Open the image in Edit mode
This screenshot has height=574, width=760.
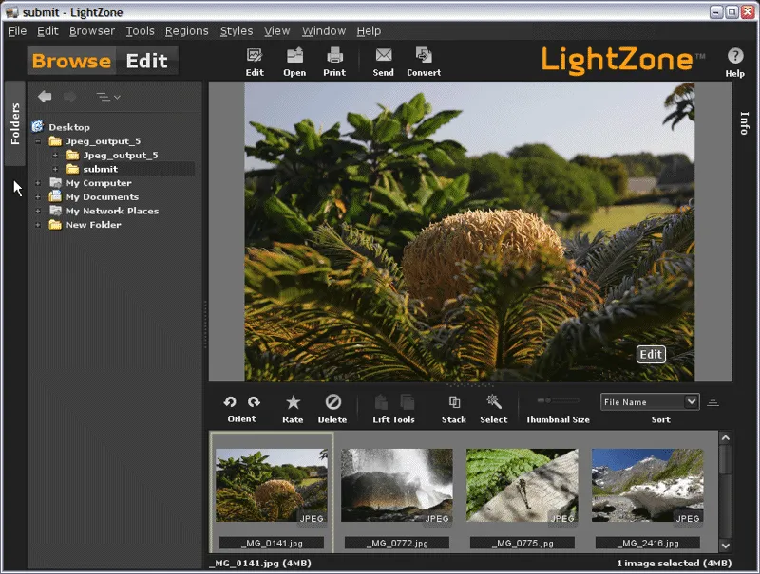coord(254,59)
